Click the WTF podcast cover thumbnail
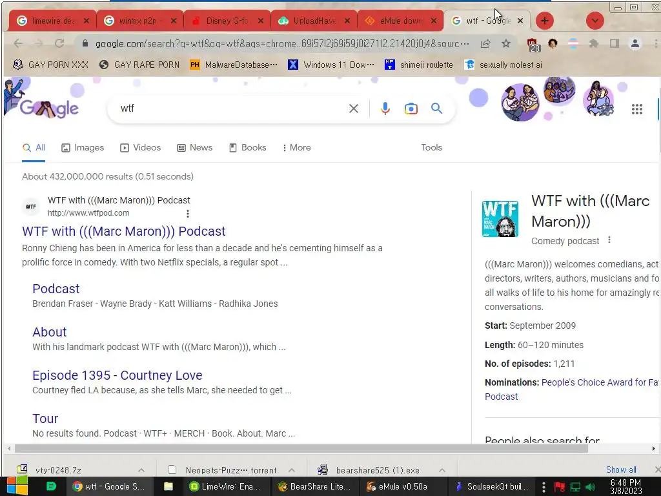Viewport: 661px width, 496px height. (x=500, y=218)
